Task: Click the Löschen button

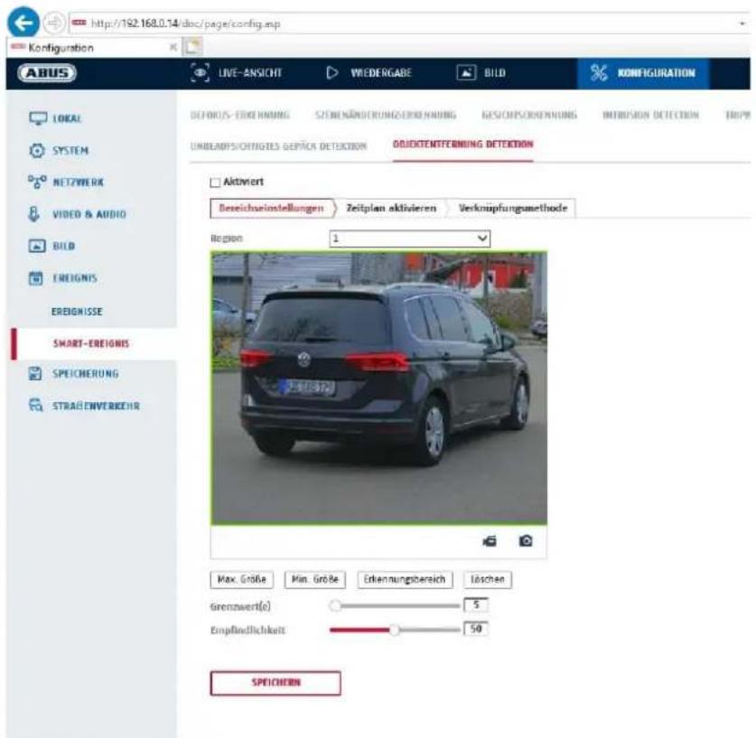Action: pos(488,579)
